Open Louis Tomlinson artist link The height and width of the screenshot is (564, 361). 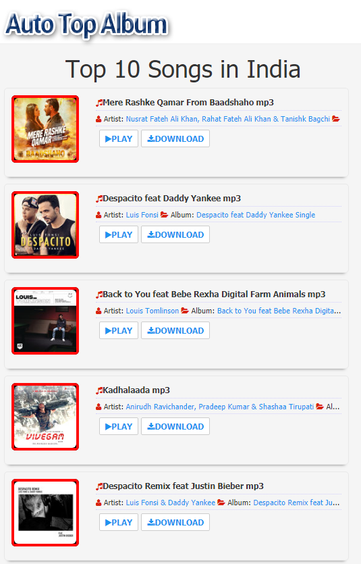[x=152, y=311]
